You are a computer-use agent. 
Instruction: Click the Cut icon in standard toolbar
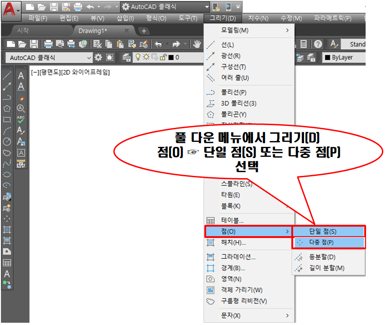coord(97,44)
